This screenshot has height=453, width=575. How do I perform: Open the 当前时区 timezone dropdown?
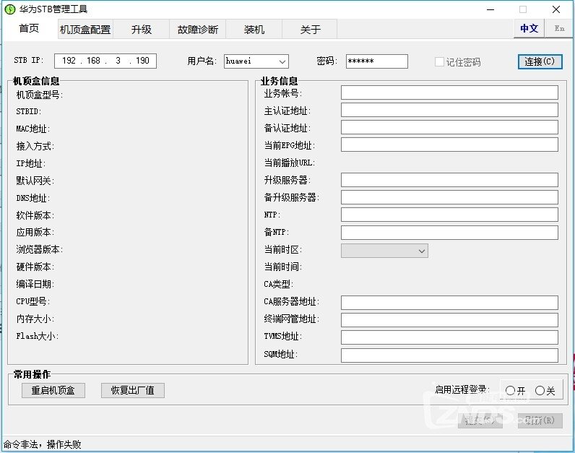click(x=384, y=251)
